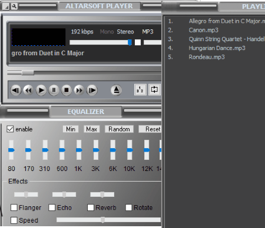This screenshot has height=228, width=265.
Task: Enable the Reverb effect
Action: click(91, 207)
